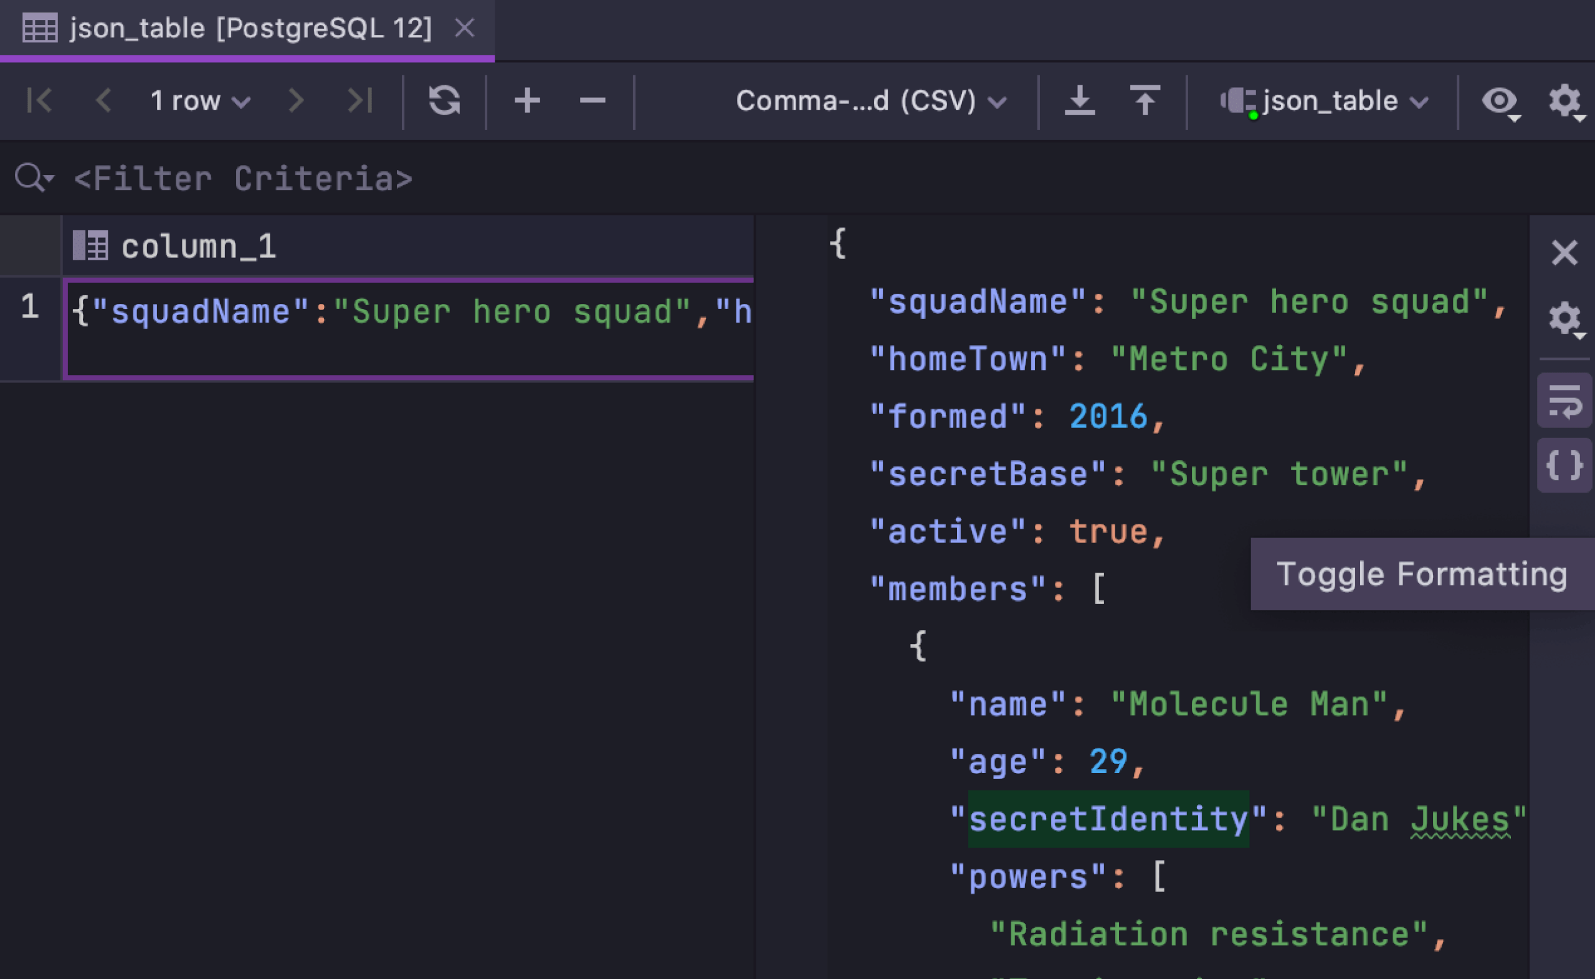Close the value editor panel
The width and height of the screenshot is (1595, 979).
(x=1564, y=252)
